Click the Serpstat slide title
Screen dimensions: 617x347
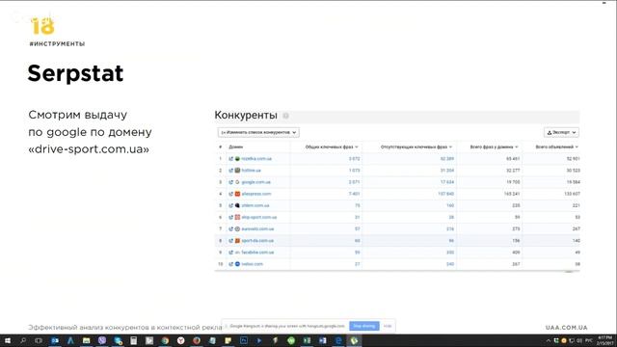(75, 73)
